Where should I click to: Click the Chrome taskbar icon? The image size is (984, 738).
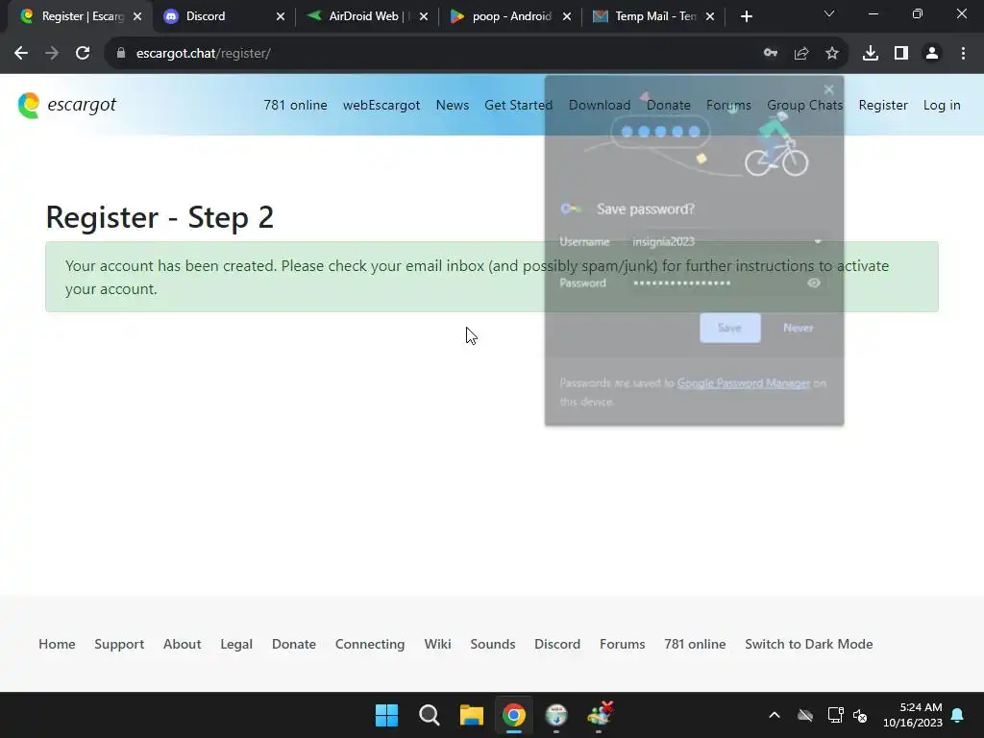[514, 715]
